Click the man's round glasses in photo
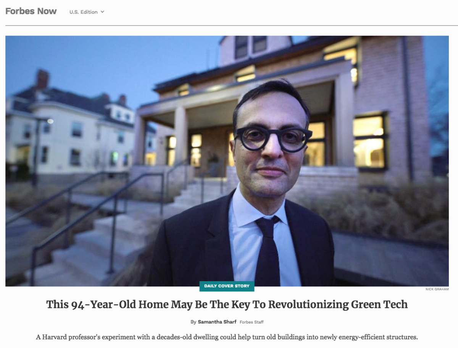 coord(273,138)
